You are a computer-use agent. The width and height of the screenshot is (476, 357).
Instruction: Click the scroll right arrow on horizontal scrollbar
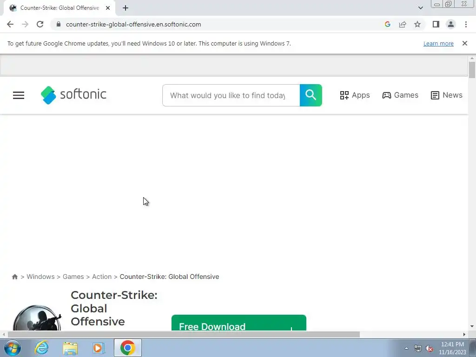(464, 334)
